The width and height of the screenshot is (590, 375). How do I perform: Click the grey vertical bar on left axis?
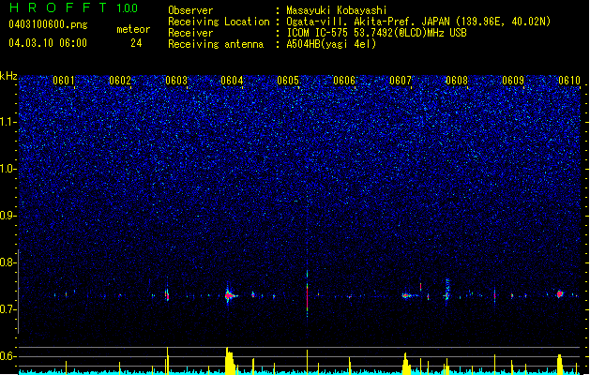[19, 292]
